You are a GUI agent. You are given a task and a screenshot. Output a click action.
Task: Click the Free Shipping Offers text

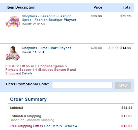(x=26, y=126)
